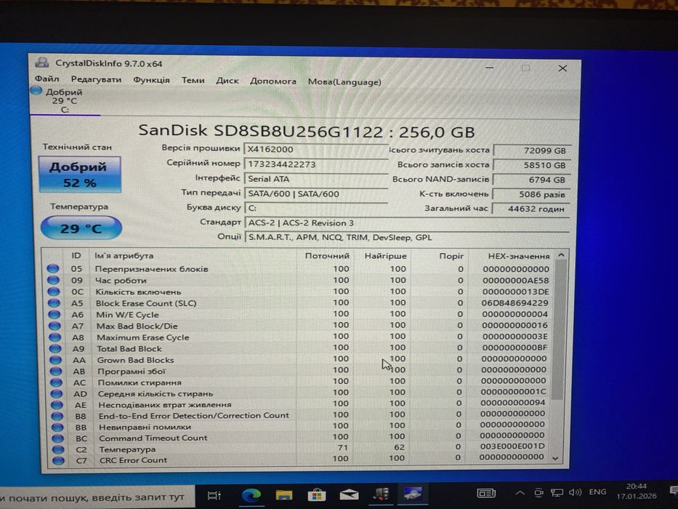Click the attribute list vertical scrollbar thumb
The width and height of the screenshot is (678, 509).
pos(559,330)
